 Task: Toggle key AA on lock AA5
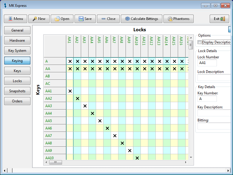pos(100,69)
